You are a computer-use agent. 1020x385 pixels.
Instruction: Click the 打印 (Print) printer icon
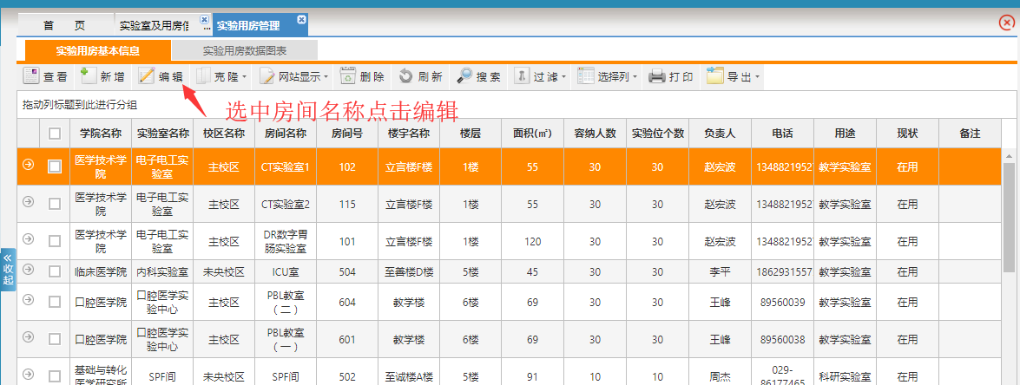click(x=657, y=76)
